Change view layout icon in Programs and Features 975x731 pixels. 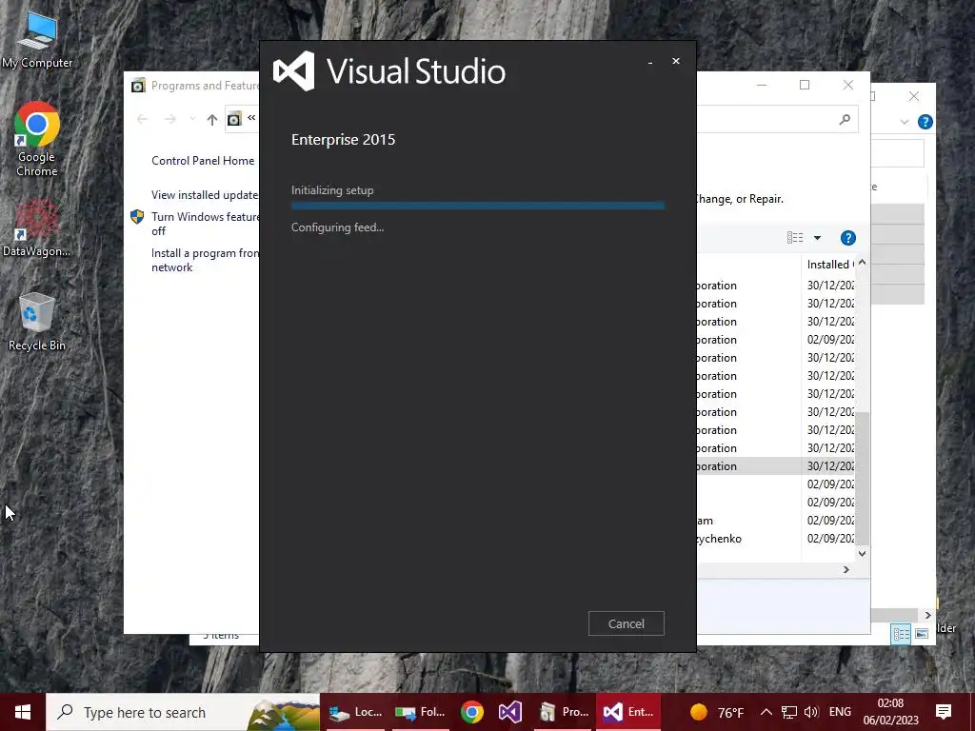tap(795, 237)
